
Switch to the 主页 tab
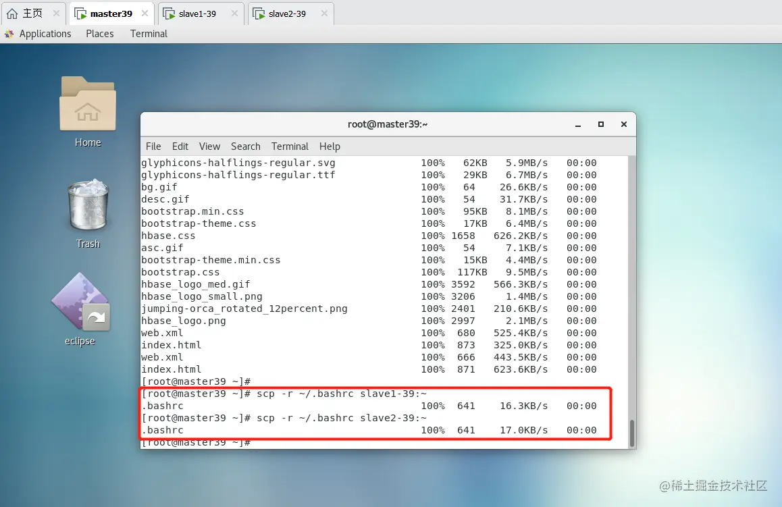click(x=33, y=14)
